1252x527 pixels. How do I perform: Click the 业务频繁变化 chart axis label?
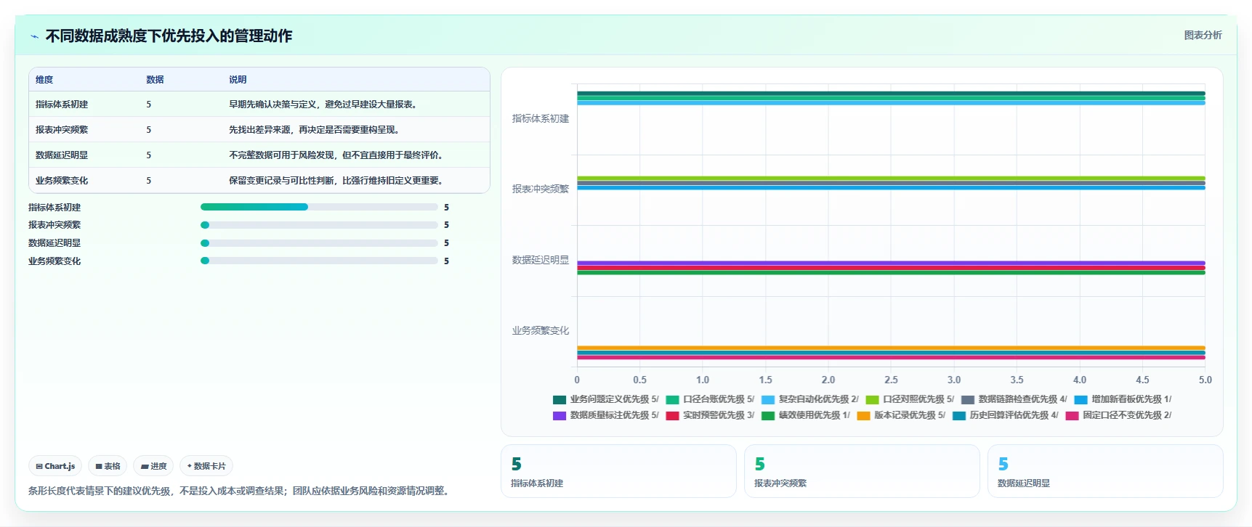541,330
